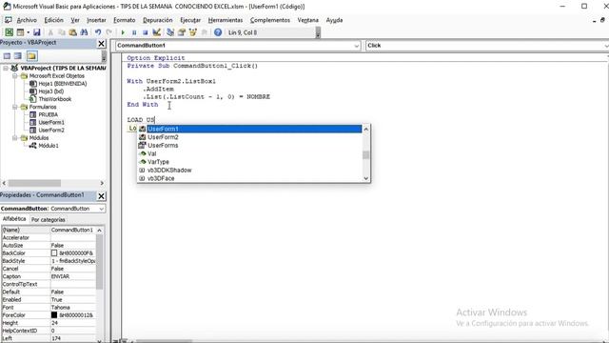Click the View Code icon in Project panel

click(7, 56)
